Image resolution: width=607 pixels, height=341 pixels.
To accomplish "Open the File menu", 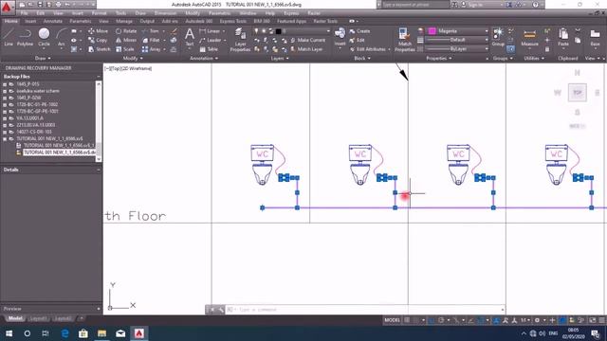I will tap(24, 13).
